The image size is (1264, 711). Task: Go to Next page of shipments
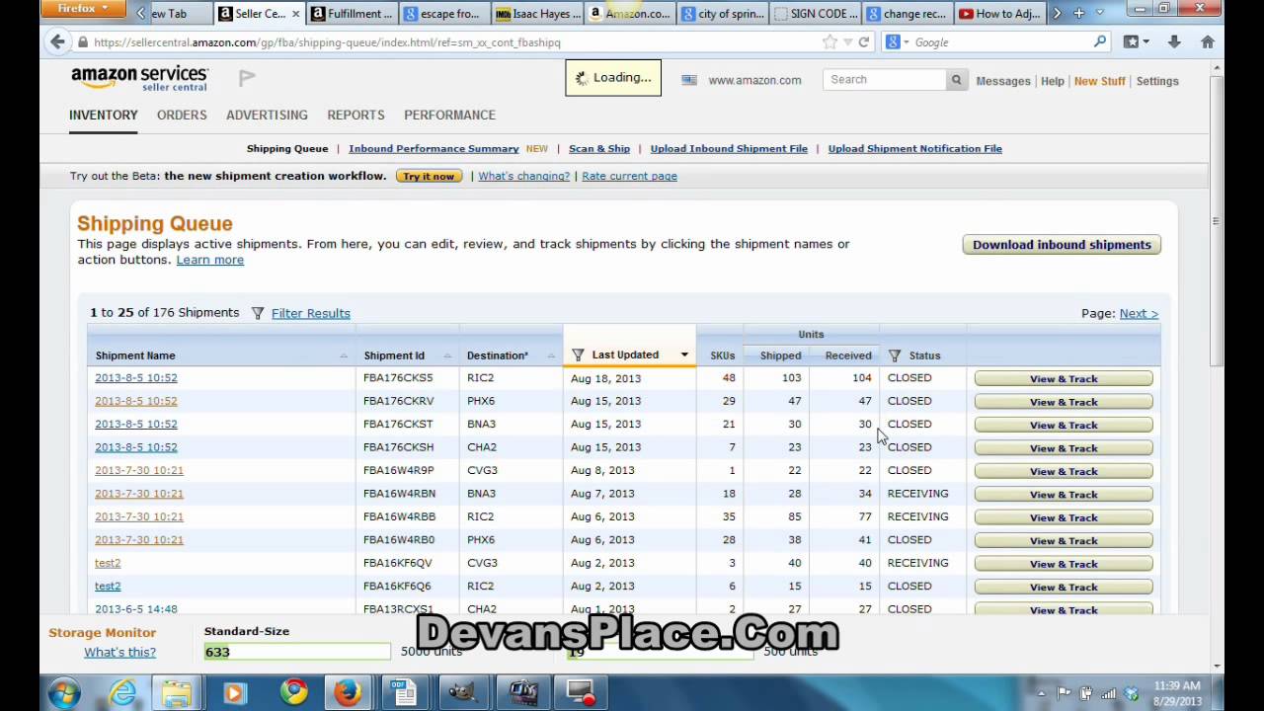point(1139,313)
